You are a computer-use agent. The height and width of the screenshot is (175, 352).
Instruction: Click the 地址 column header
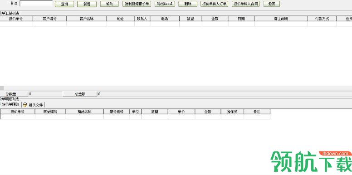[121, 19]
